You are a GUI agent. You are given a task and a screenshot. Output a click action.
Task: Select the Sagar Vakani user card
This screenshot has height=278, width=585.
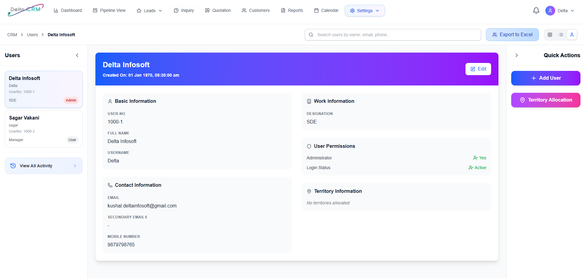tap(44, 129)
